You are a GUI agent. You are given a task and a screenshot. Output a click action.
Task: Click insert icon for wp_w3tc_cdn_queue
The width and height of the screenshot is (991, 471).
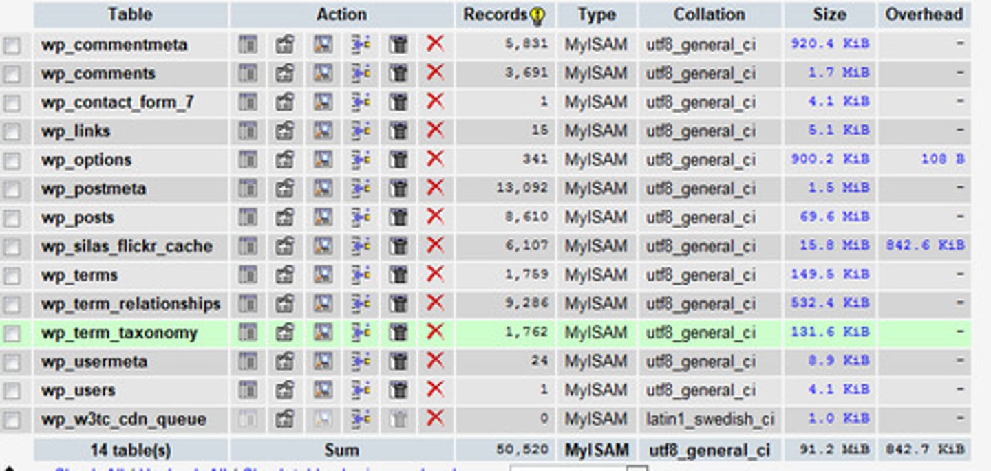(x=361, y=419)
